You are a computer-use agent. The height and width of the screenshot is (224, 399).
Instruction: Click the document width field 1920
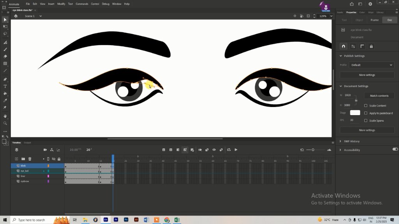[348, 95]
